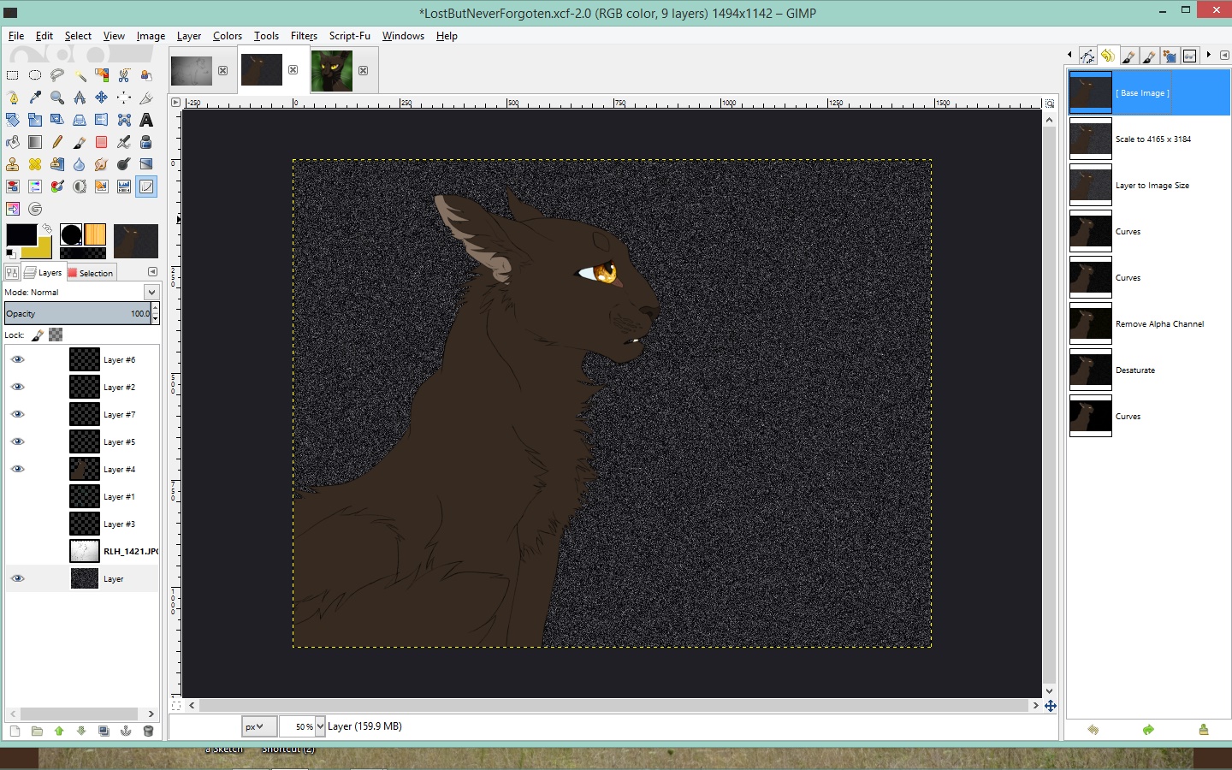Open the zoom percentage dropdown

tap(320, 726)
